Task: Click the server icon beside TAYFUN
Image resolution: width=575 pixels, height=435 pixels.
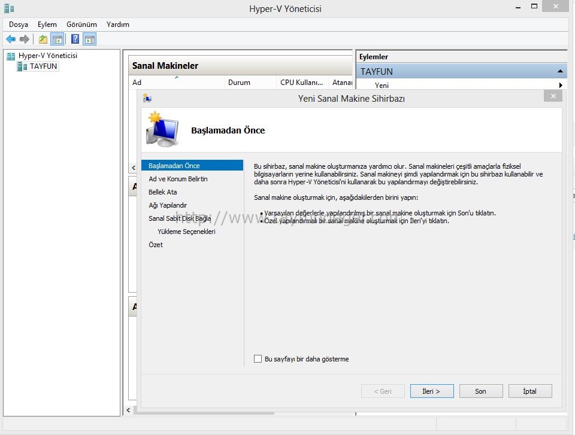Action: [22, 66]
